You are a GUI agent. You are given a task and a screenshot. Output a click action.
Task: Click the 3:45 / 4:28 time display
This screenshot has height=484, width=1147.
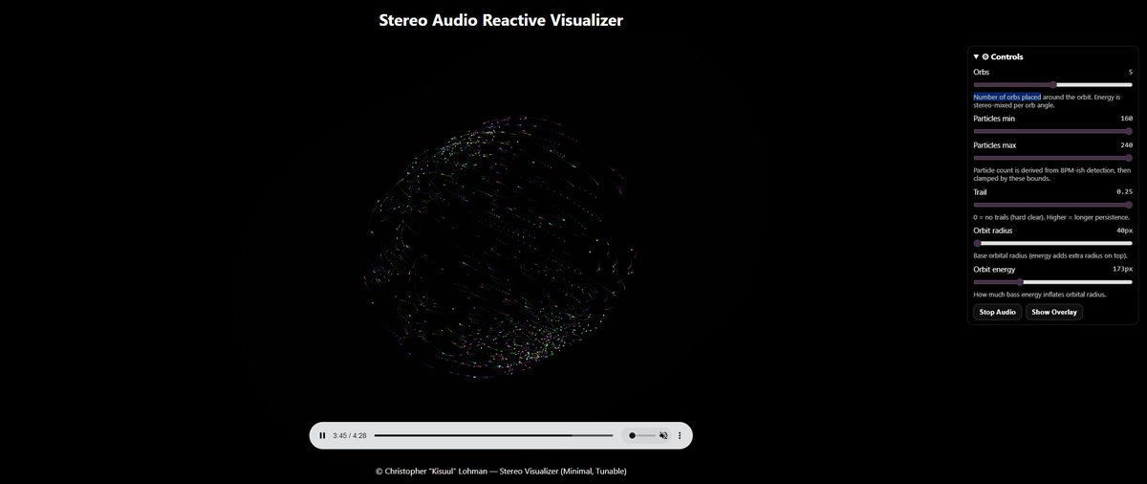tap(350, 435)
